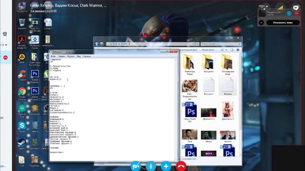Toggle the preview pane icon in Explorer
The height and width of the screenshot is (171, 305).
[232, 50]
